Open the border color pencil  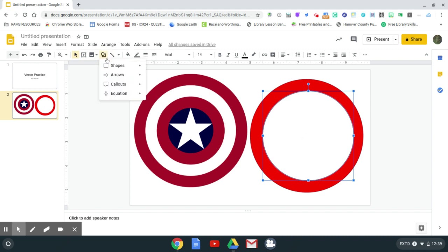(137, 55)
